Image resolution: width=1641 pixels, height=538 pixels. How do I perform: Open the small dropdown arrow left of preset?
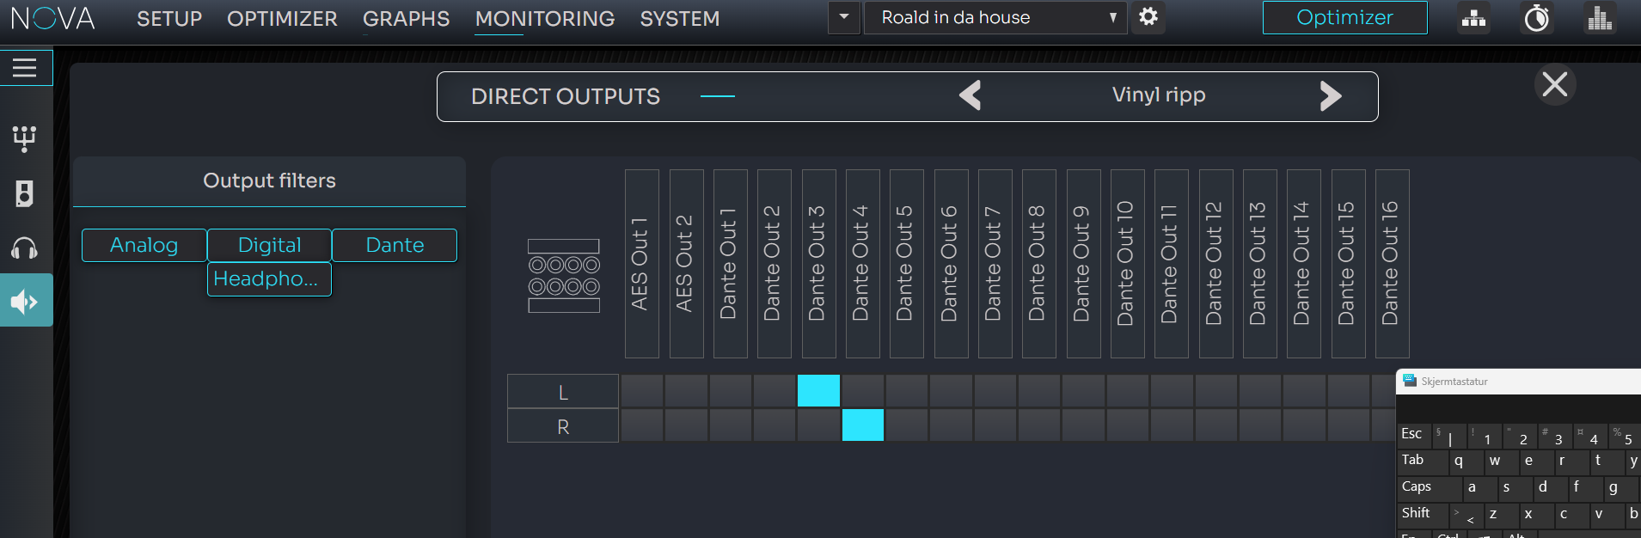(844, 17)
